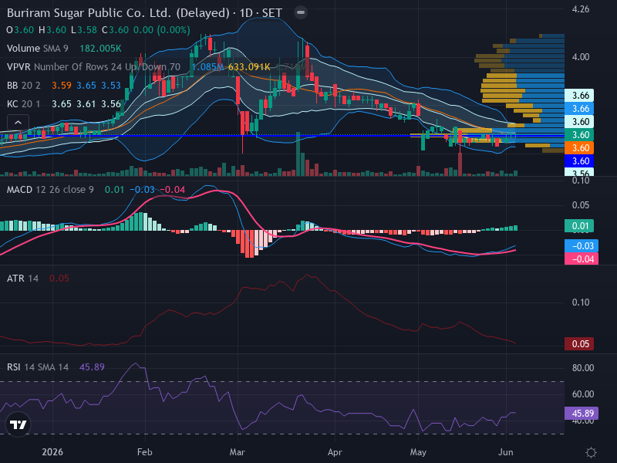
Task: Select the MACD 12 26 close 9 legend
Action: [50, 190]
